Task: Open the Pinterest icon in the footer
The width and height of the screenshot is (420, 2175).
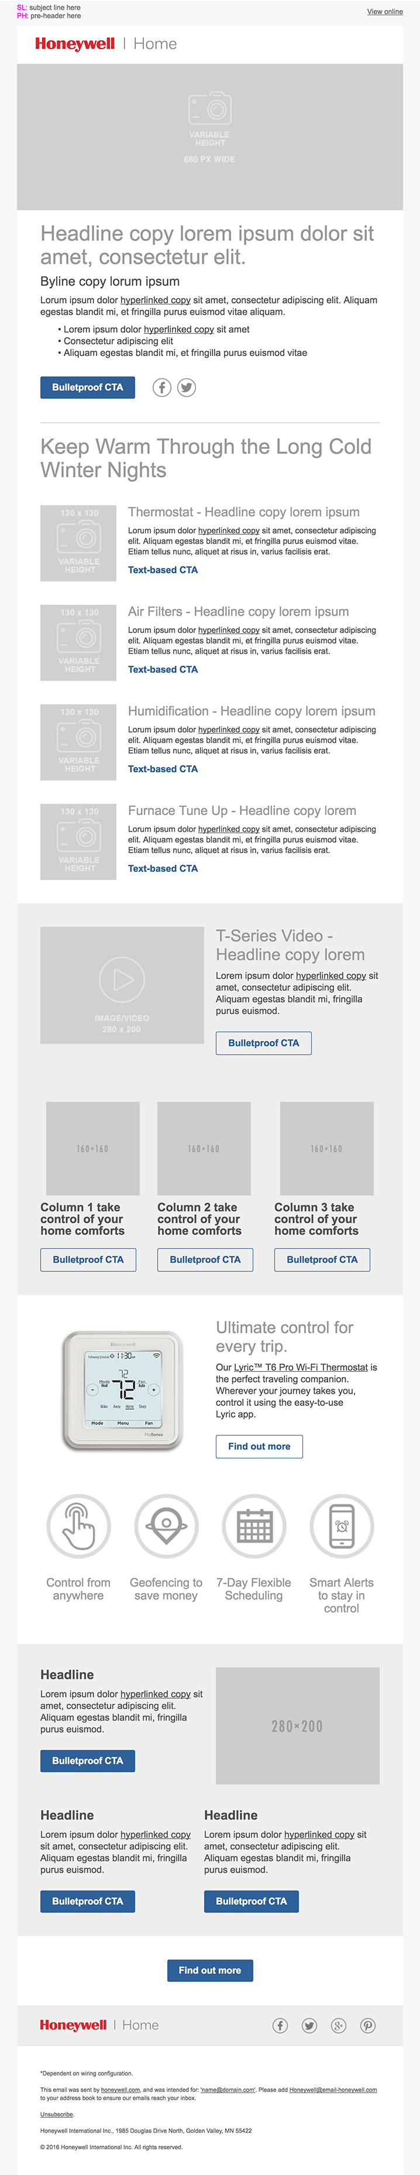Action: 368,2026
